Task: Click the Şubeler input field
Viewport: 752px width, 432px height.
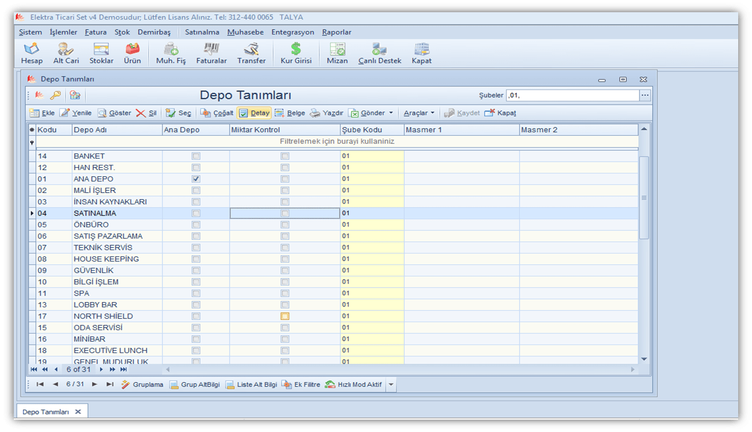Action: pos(572,96)
